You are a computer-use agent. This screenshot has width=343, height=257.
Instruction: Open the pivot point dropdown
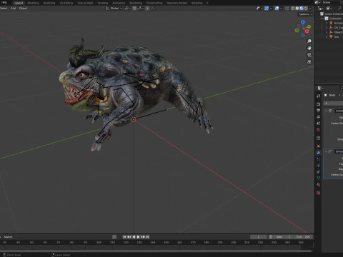pos(127,9)
